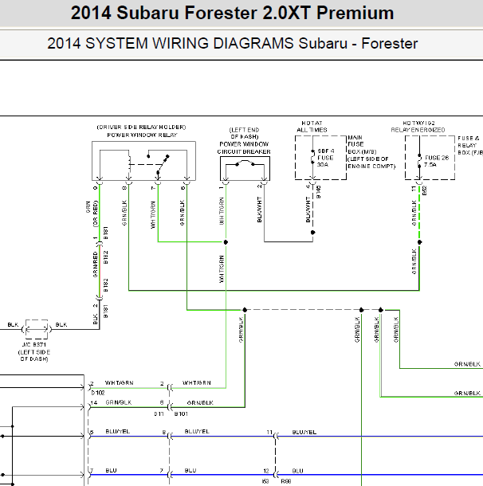Click the 'J/C B371' junction connector label
This screenshot has height=486, width=483.
(x=34, y=344)
